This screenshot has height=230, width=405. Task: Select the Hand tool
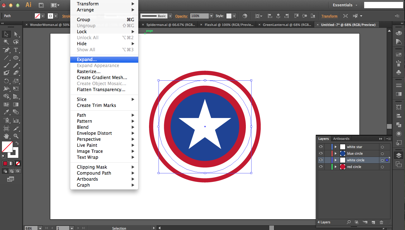tap(6, 136)
